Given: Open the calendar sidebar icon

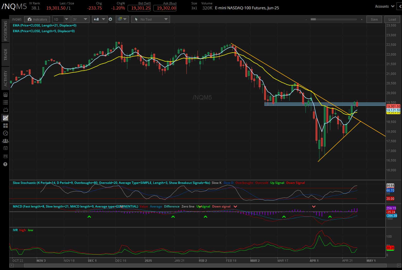Looking at the screenshot, I should (x=5, y=148).
